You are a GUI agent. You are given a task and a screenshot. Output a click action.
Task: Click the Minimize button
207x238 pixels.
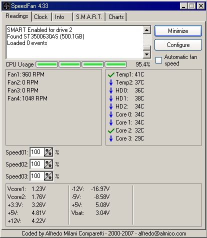click(178, 31)
